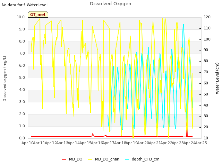
Task: Click the 120 right y-axis label
Action: [207, 17]
